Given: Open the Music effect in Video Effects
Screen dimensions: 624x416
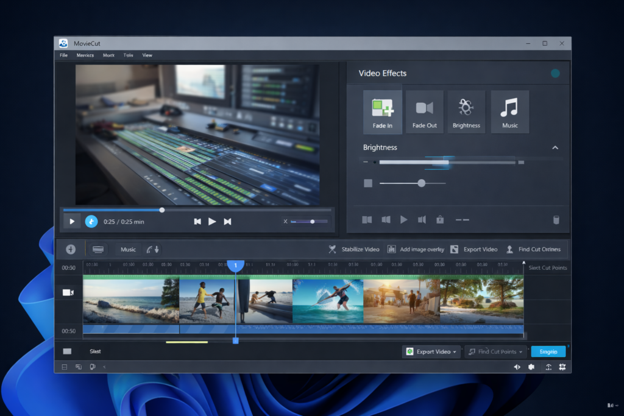Looking at the screenshot, I should point(510,111).
